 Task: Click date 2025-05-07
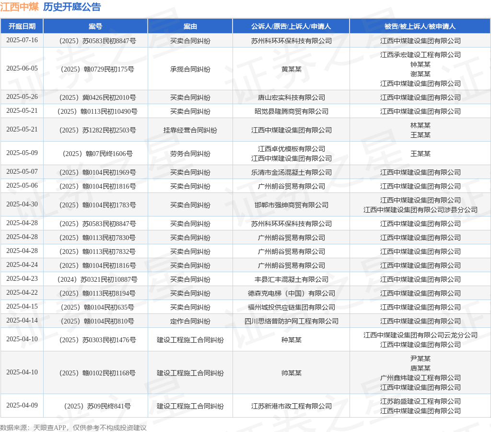22,171
